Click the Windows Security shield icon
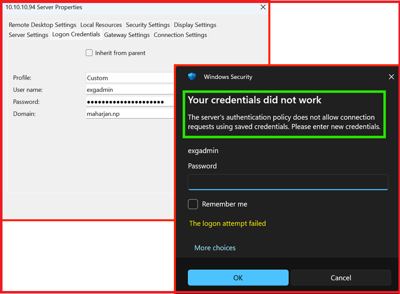Viewport: 400px width, 294px height. pyautogui.click(x=192, y=76)
